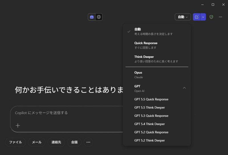This screenshot has height=155, width=228.
Task: Click the メール suggestion chip
Action: click(x=37, y=142)
